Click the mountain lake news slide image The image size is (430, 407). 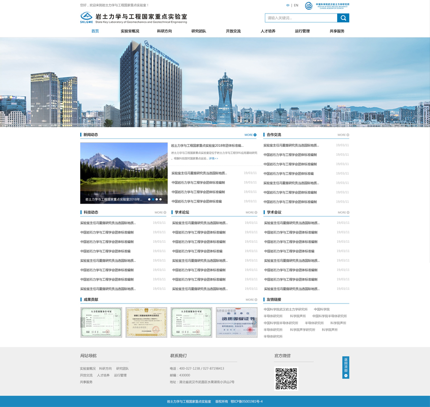[124, 173]
